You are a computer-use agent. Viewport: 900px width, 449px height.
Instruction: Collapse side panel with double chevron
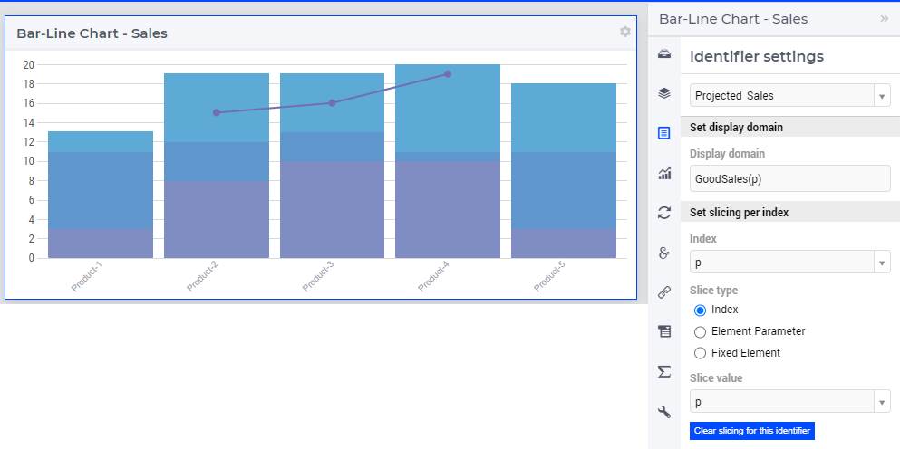coord(884,19)
